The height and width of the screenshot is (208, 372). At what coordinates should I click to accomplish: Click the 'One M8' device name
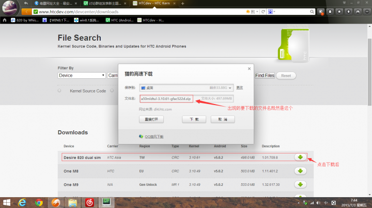coord(71,171)
